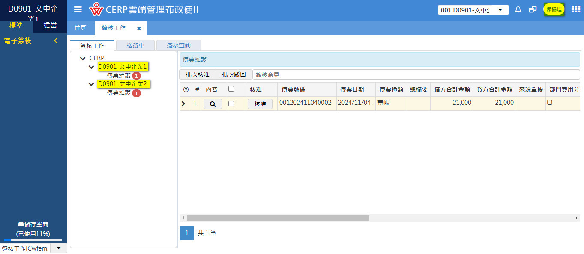Image resolution: width=584 pixels, height=254 pixels.
Task: Click the storage cloud icon
Action: pos(21,224)
